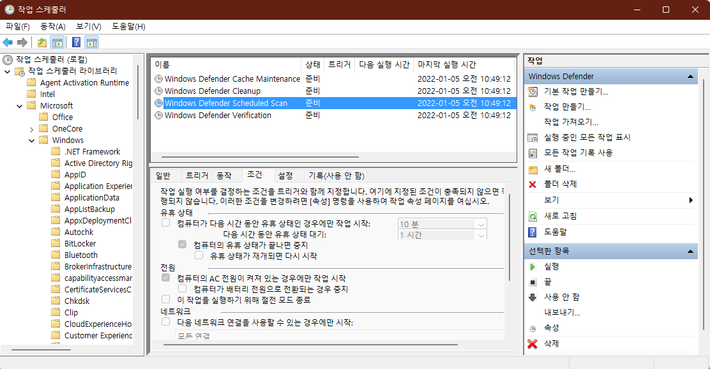The height and width of the screenshot is (369, 710).
Task: Click the back navigation arrow in the toolbar
Action: [x=8, y=43]
